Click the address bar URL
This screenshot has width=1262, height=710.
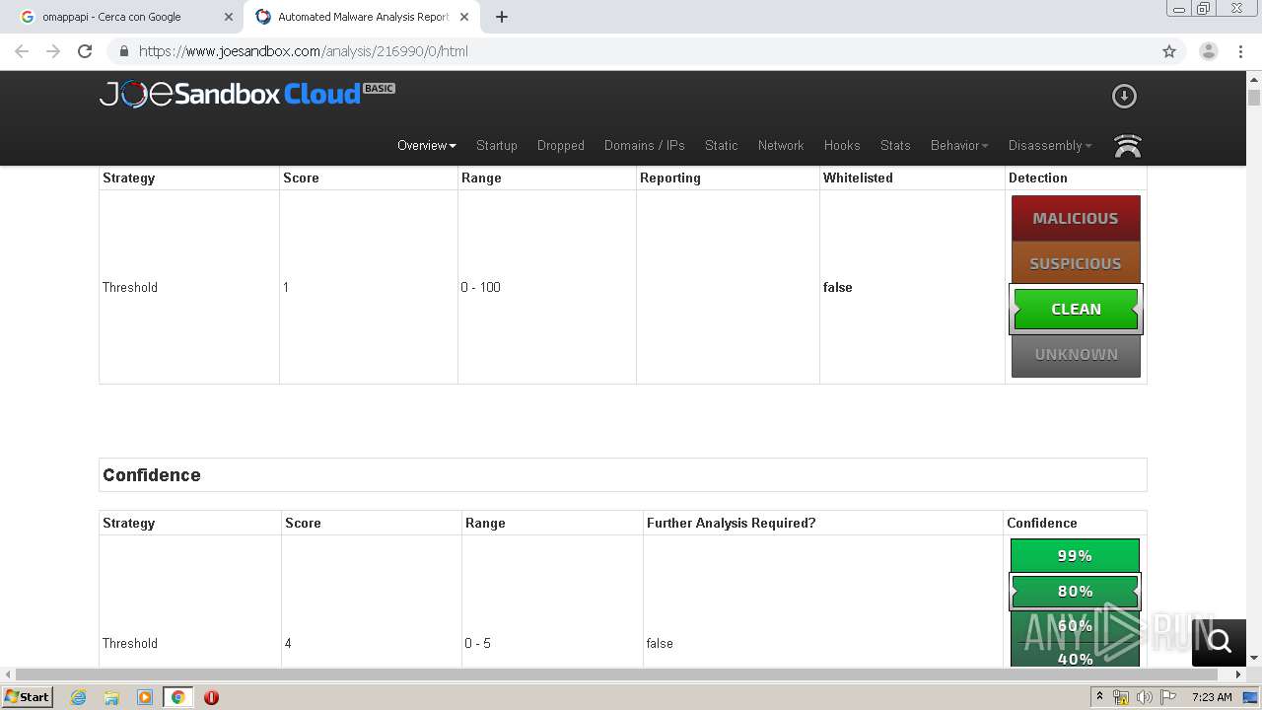click(x=304, y=51)
